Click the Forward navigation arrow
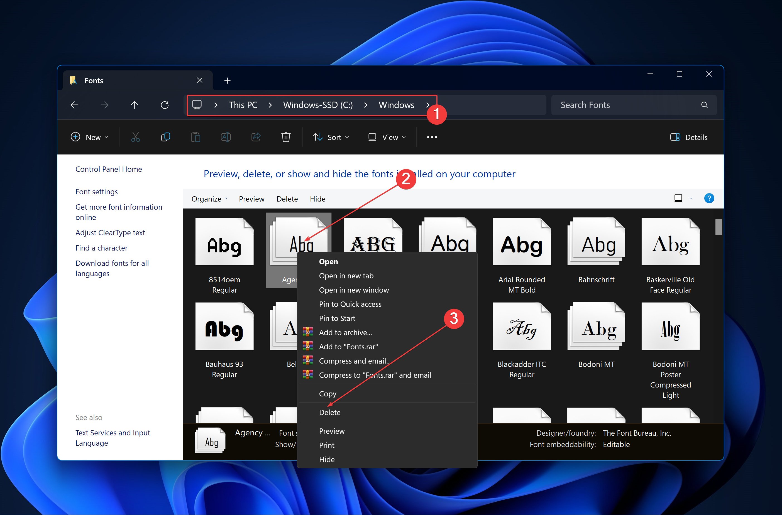This screenshot has height=515, width=782. 104,105
